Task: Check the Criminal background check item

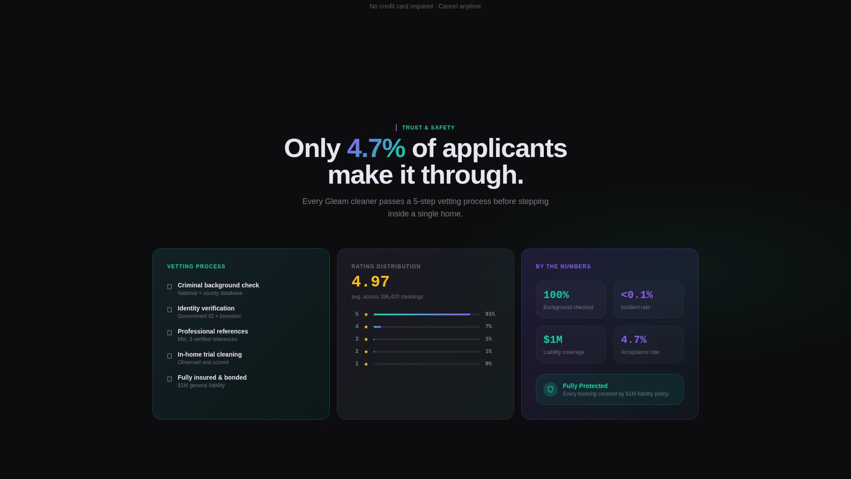Action: [x=169, y=287]
